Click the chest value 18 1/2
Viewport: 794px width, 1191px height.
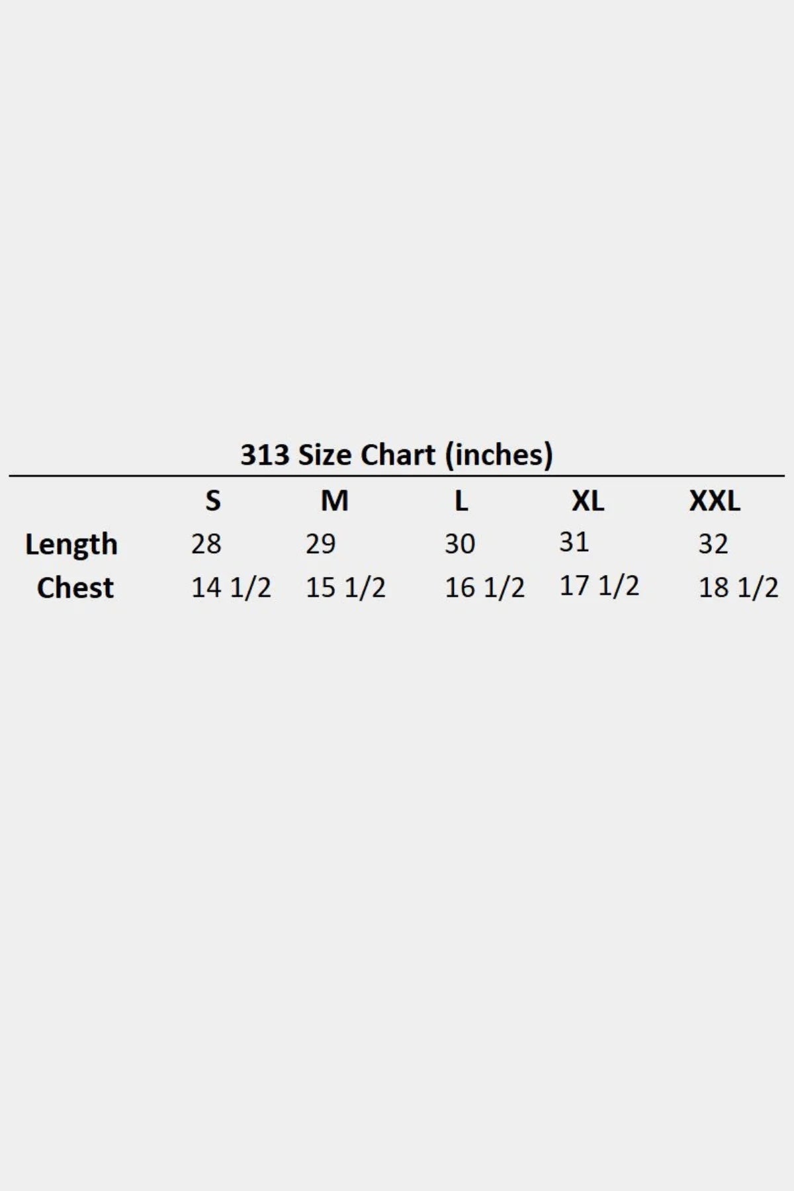tap(738, 588)
